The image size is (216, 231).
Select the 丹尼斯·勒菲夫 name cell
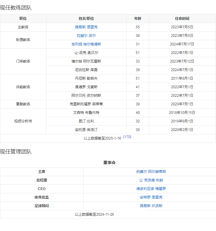tap(86, 78)
